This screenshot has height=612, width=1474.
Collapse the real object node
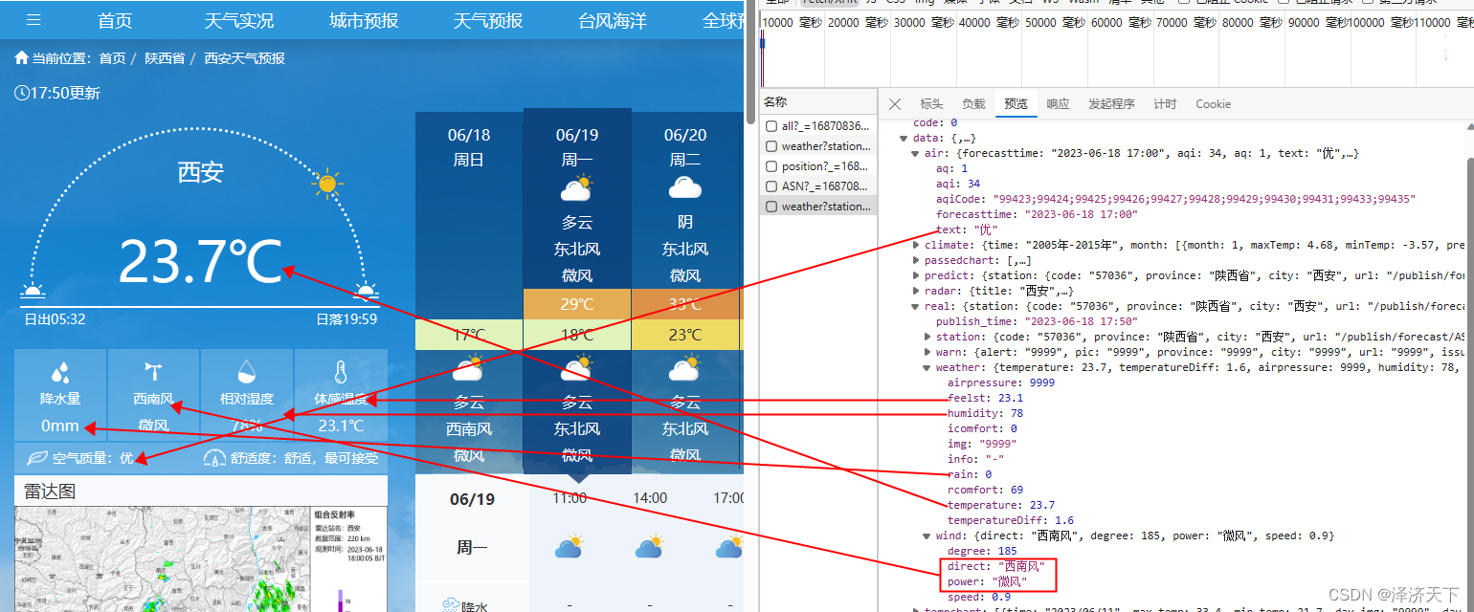click(x=916, y=306)
